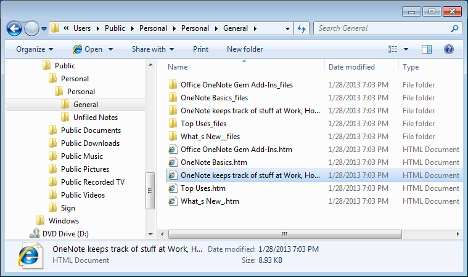
Task: Sort by the Name column header
Action: [178, 67]
